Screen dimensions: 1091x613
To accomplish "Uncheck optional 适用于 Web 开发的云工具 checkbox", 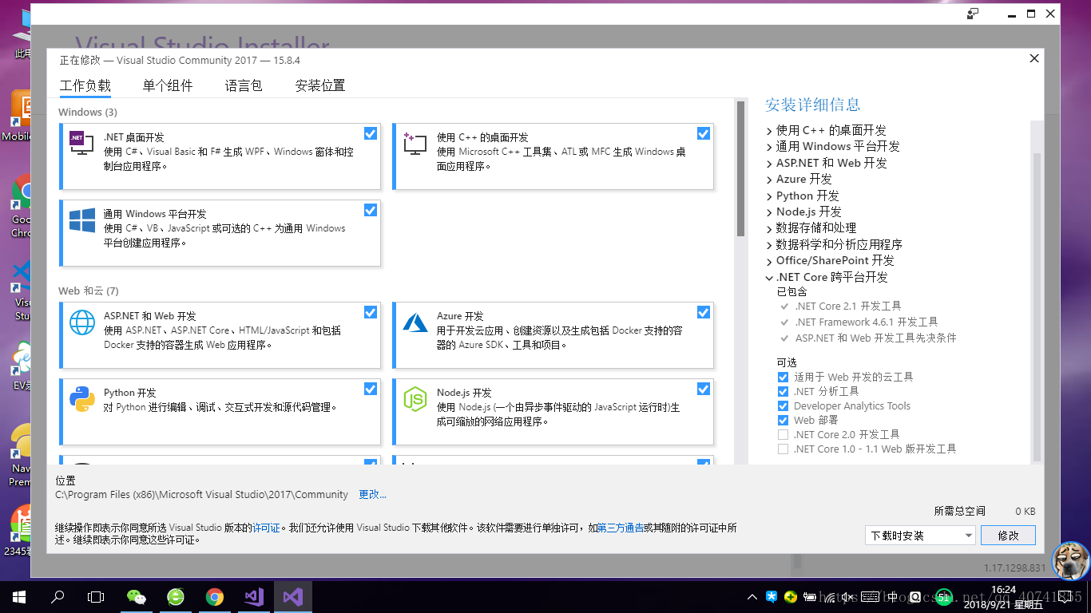I will [x=783, y=377].
